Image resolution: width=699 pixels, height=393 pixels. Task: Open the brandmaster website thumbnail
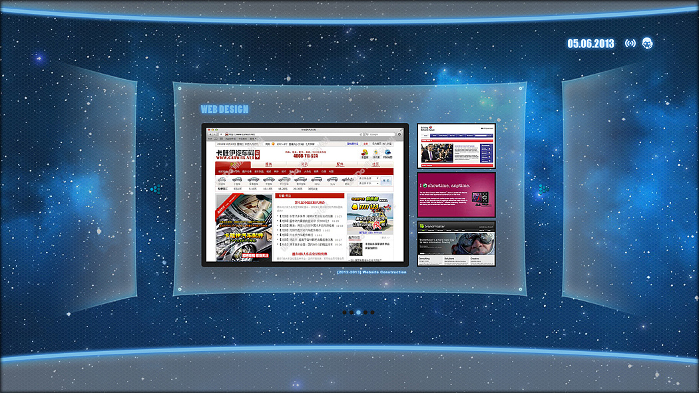point(456,244)
